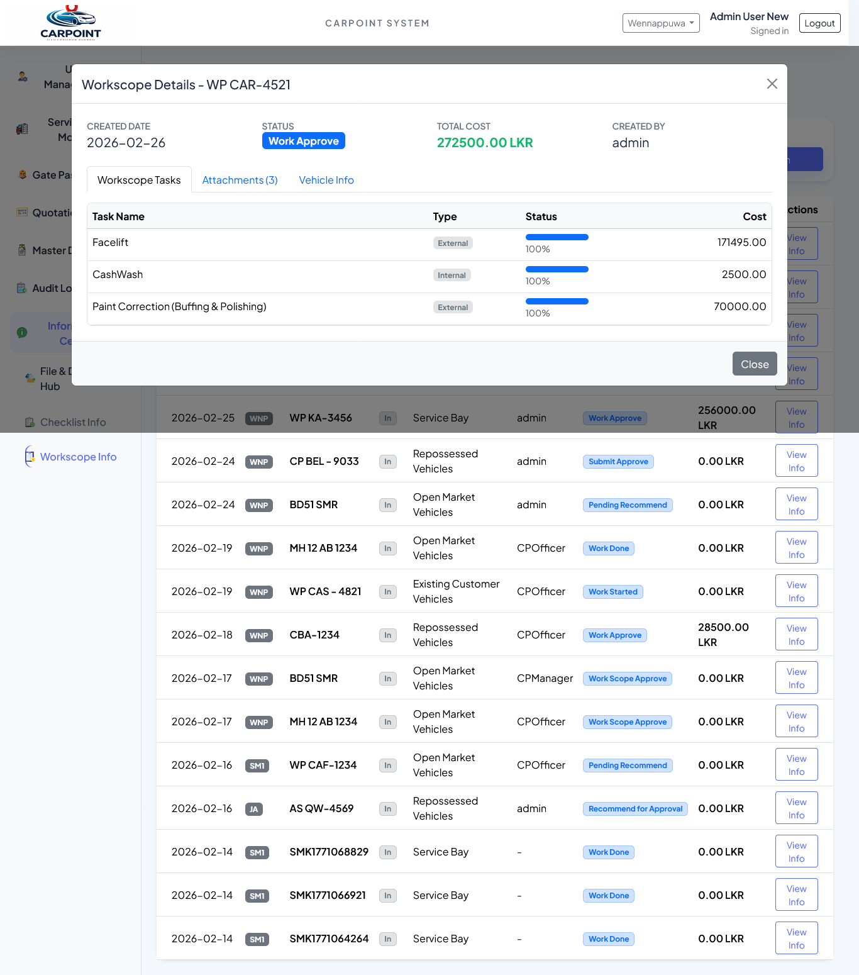Click the CashWash progress bar
This screenshot has width=859, height=975.
click(557, 269)
